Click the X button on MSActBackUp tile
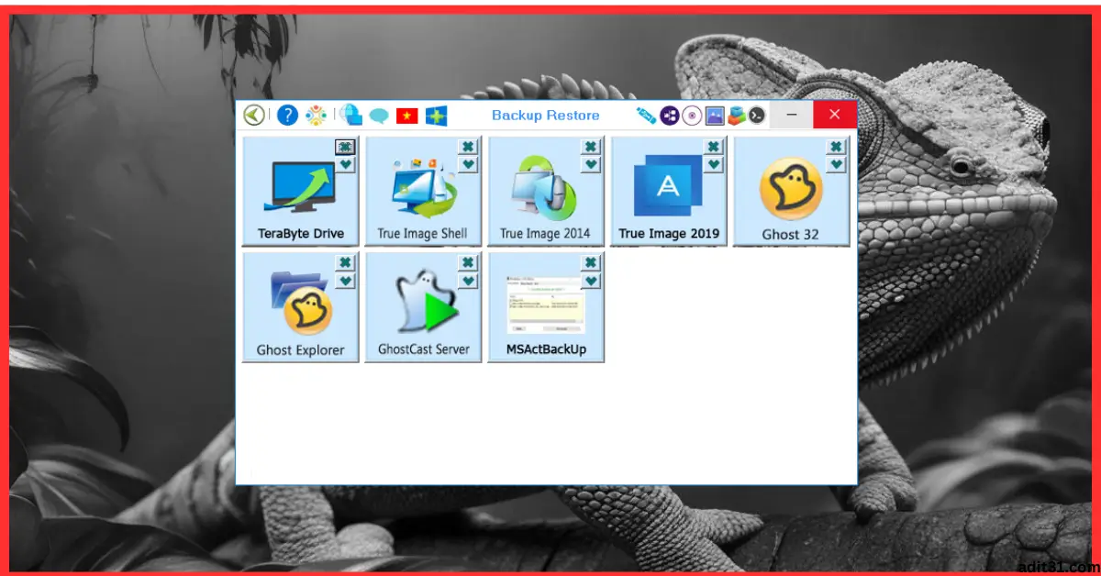The image size is (1101, 576). pyautogui.click(x=591, y=263)
